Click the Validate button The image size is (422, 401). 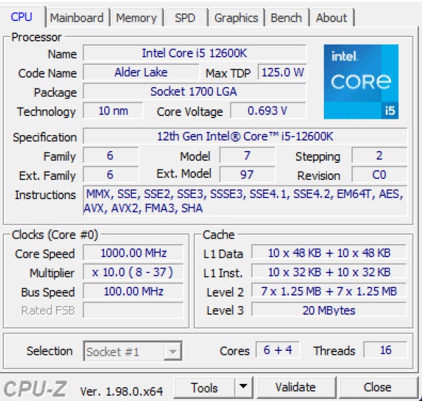[x=296, y=388]
